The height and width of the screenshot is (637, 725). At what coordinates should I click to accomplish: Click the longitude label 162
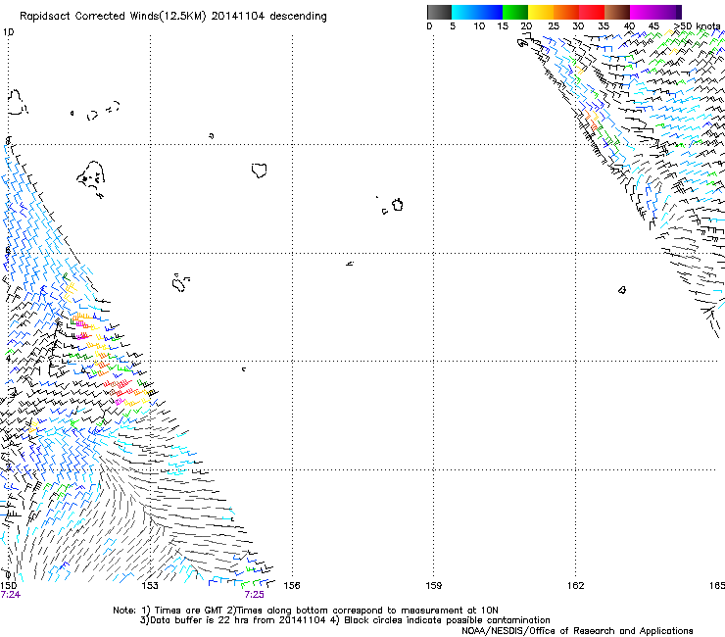(575, 586)
